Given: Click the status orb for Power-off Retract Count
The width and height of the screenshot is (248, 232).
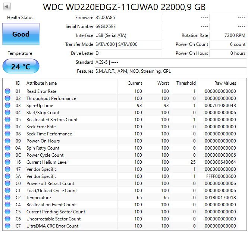Looking at the screenshot, I should (x=7, y=183).
